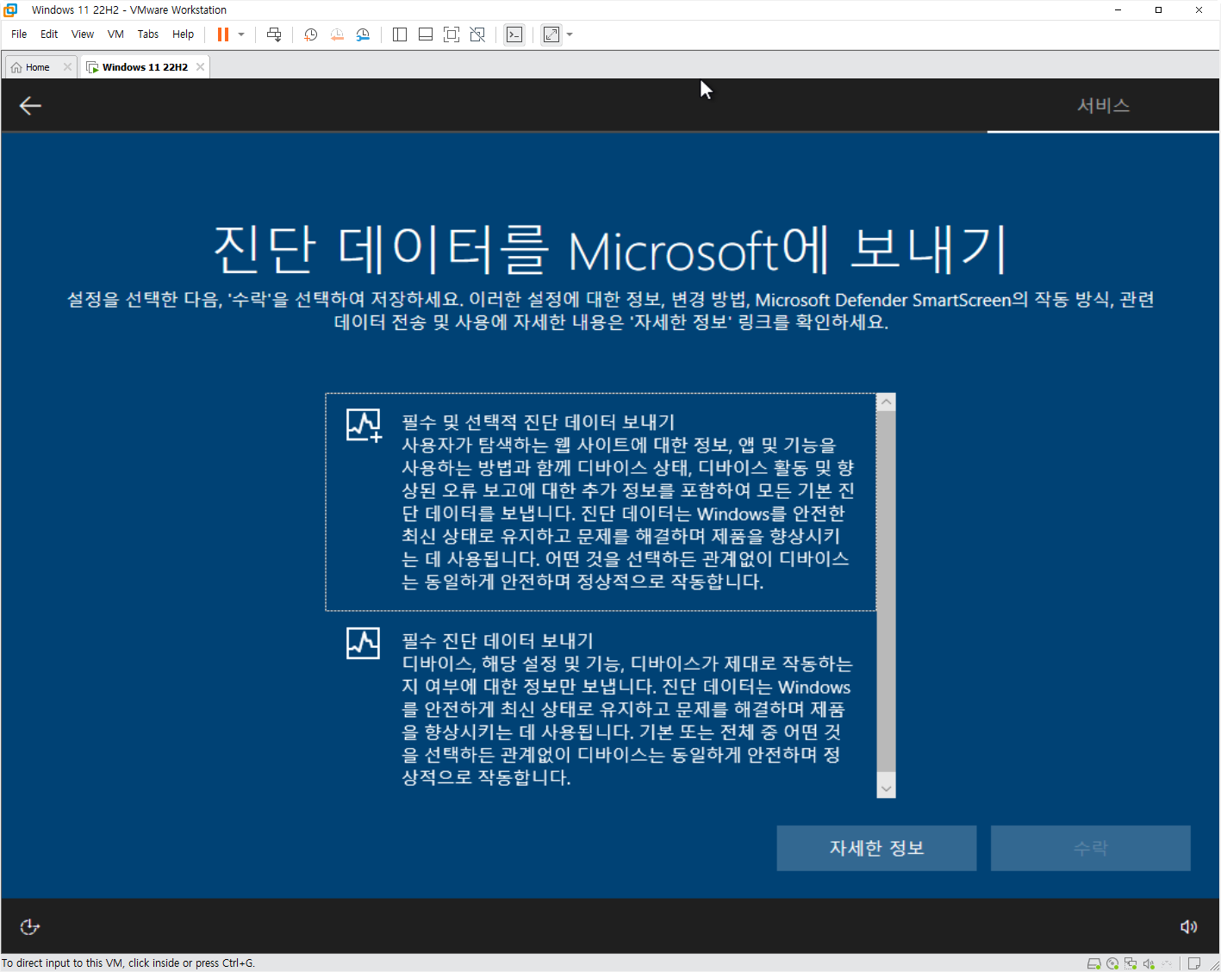Toggle the library sidebar panel

click(x=400, y=34)
